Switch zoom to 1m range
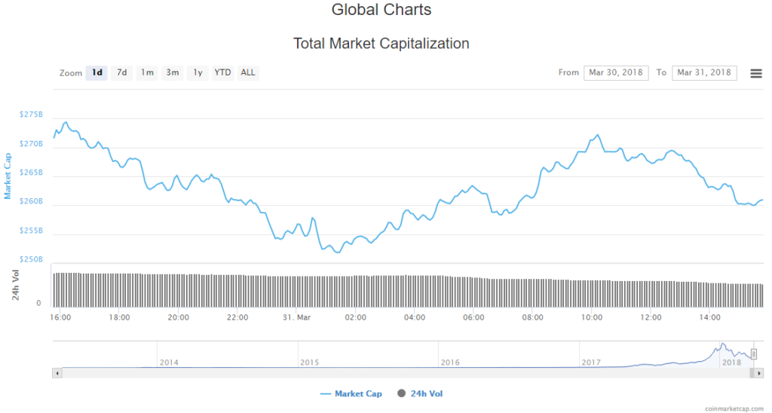The height and width of the screenshot is (413, 772). 147,73
